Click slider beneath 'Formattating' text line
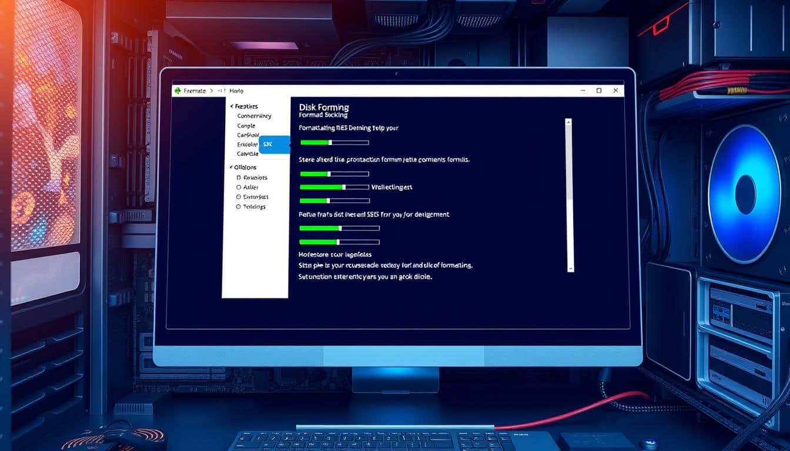 (334, 142)
